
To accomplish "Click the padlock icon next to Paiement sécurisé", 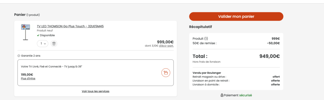I will (x=222, y=95).
